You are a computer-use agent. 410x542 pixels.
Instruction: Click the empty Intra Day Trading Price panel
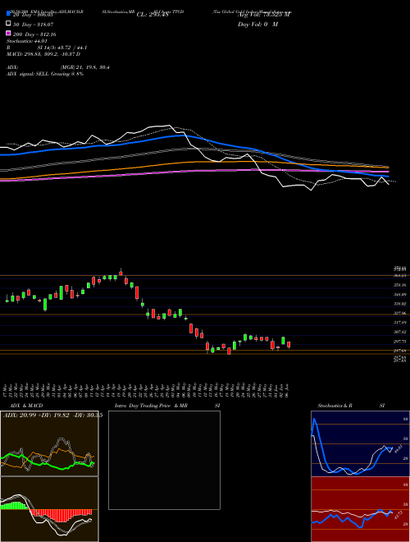point(164,460)
